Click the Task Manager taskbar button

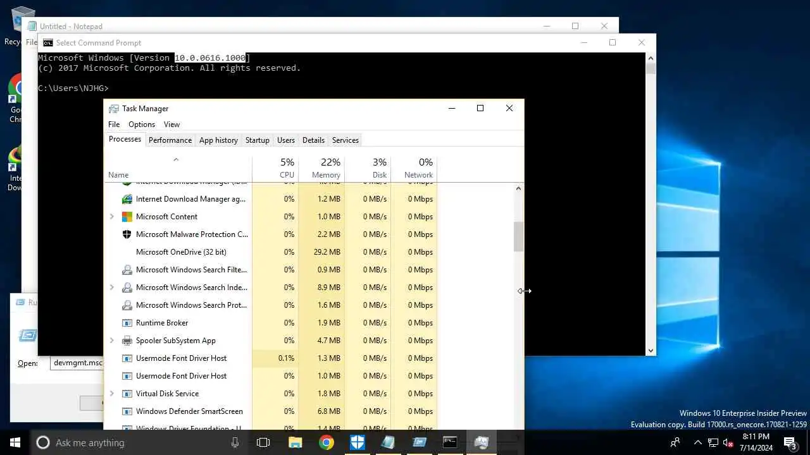point(481,442)
